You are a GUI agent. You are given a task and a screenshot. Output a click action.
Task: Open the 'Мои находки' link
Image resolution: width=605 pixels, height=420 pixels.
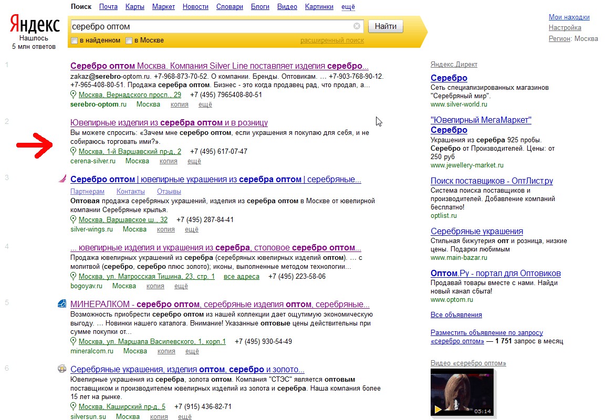click(x=569, y=17)
